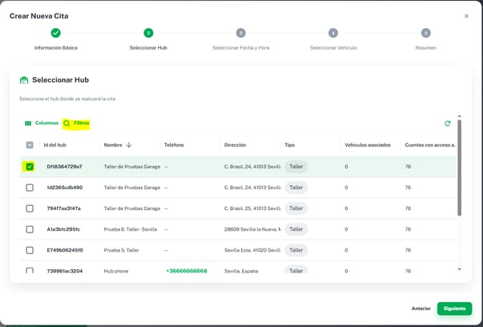Click address 28609 Sevilla la Nueva
The width and height of the screenshot is (483, 327).
tap(252, 229)
